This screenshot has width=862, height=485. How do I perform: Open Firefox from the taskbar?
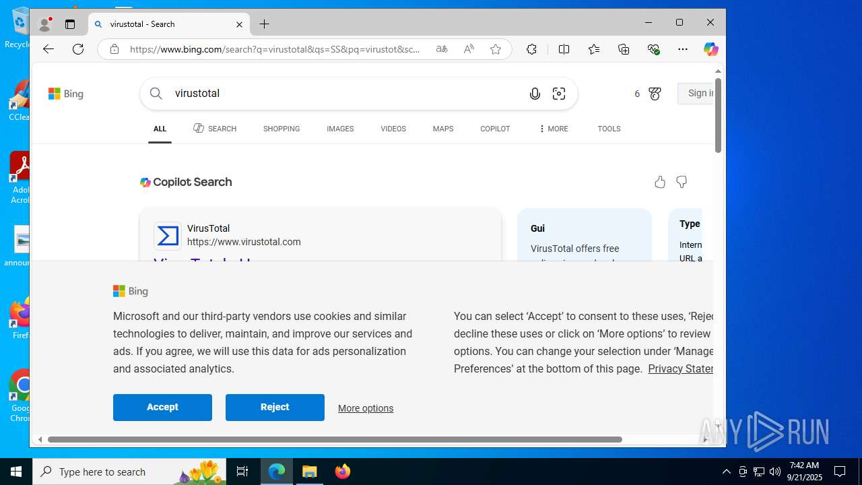(x=343, y=472)
